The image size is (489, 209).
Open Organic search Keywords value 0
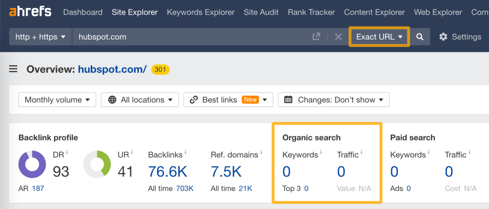(x=287, y=171)
